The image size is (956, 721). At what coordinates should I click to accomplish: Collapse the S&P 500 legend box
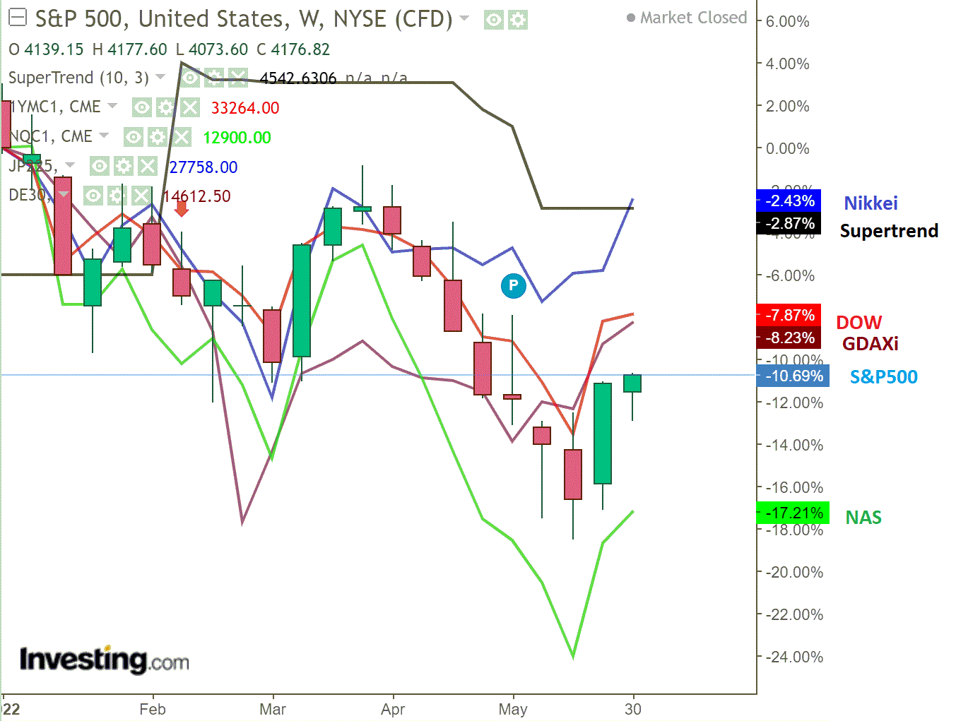17,18
